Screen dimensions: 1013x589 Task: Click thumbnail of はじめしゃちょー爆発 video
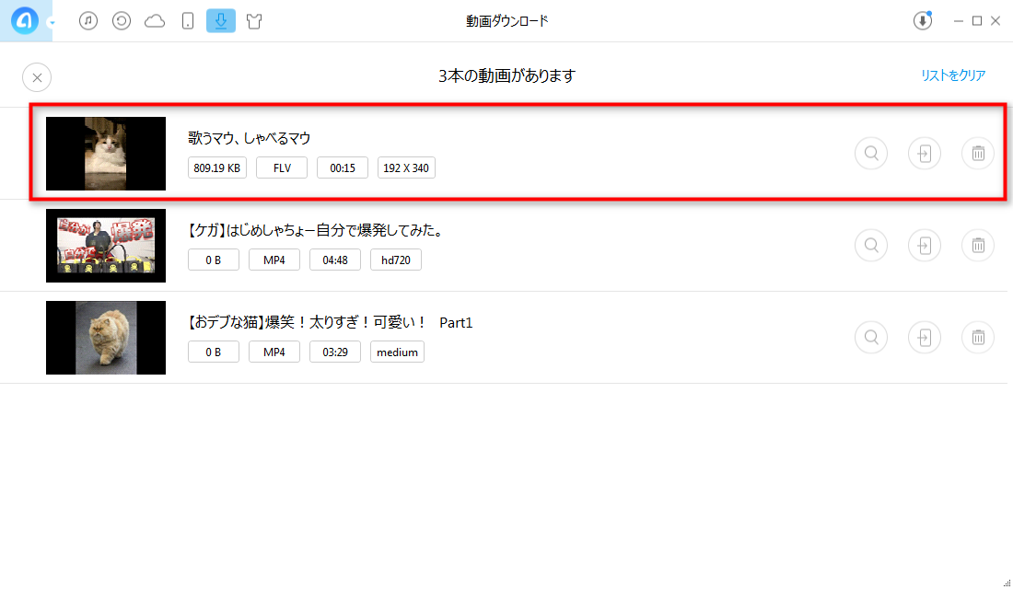(106, 246)
